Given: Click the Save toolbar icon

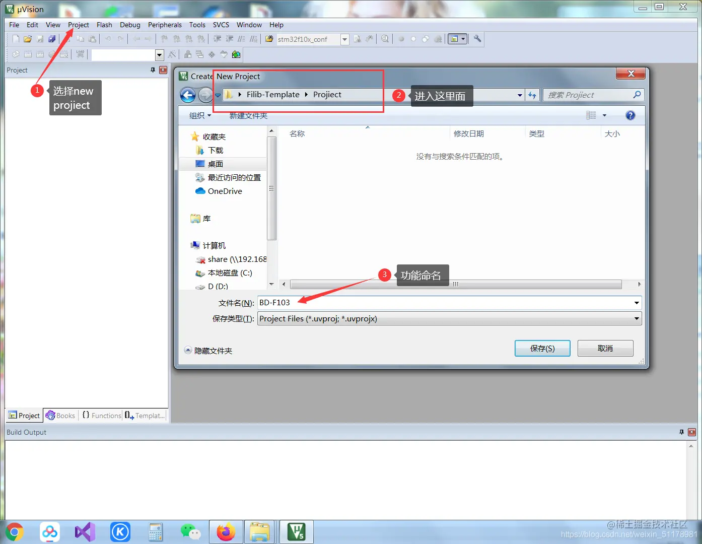Looking at the screenshot, I should coord(40,39).
